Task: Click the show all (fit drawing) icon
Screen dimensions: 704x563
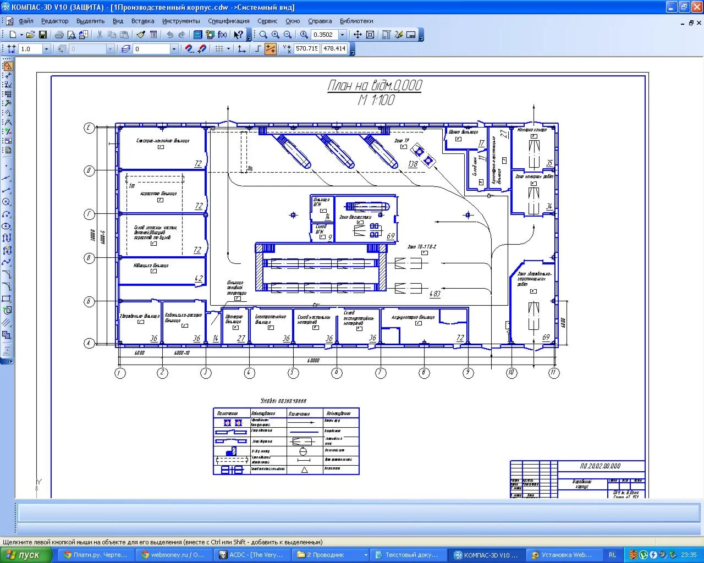Action: tap(370, 35)
